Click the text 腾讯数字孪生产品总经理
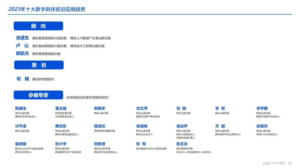 coord(68,152)
